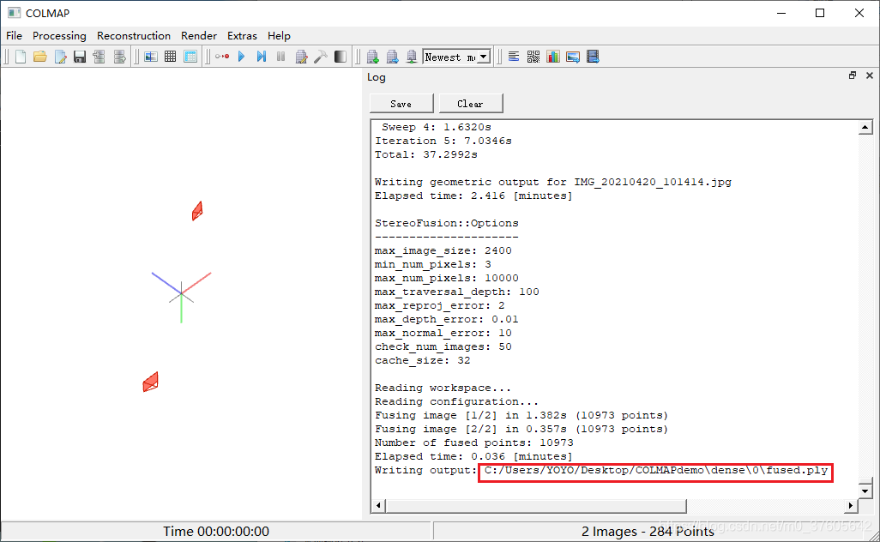Viewport: 880px width, 542px height.
Task: Open the Extras menu
Action: tap(242, 36)
